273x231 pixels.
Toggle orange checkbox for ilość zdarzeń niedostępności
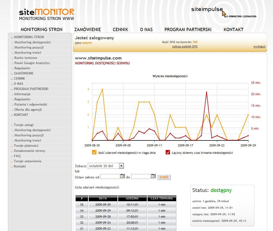[94, 152]
